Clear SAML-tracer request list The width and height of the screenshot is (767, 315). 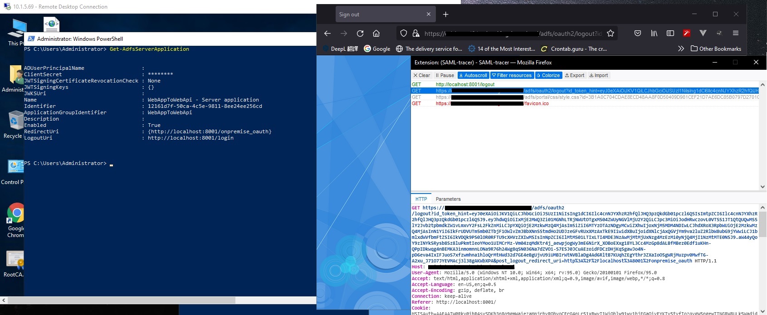pyautogui.click(x=422, y=75)
